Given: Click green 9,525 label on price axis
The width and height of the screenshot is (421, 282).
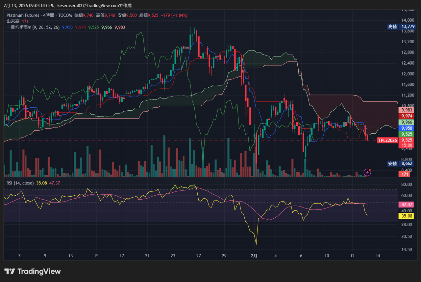Looking at the screenshot, I should (407, 134).
